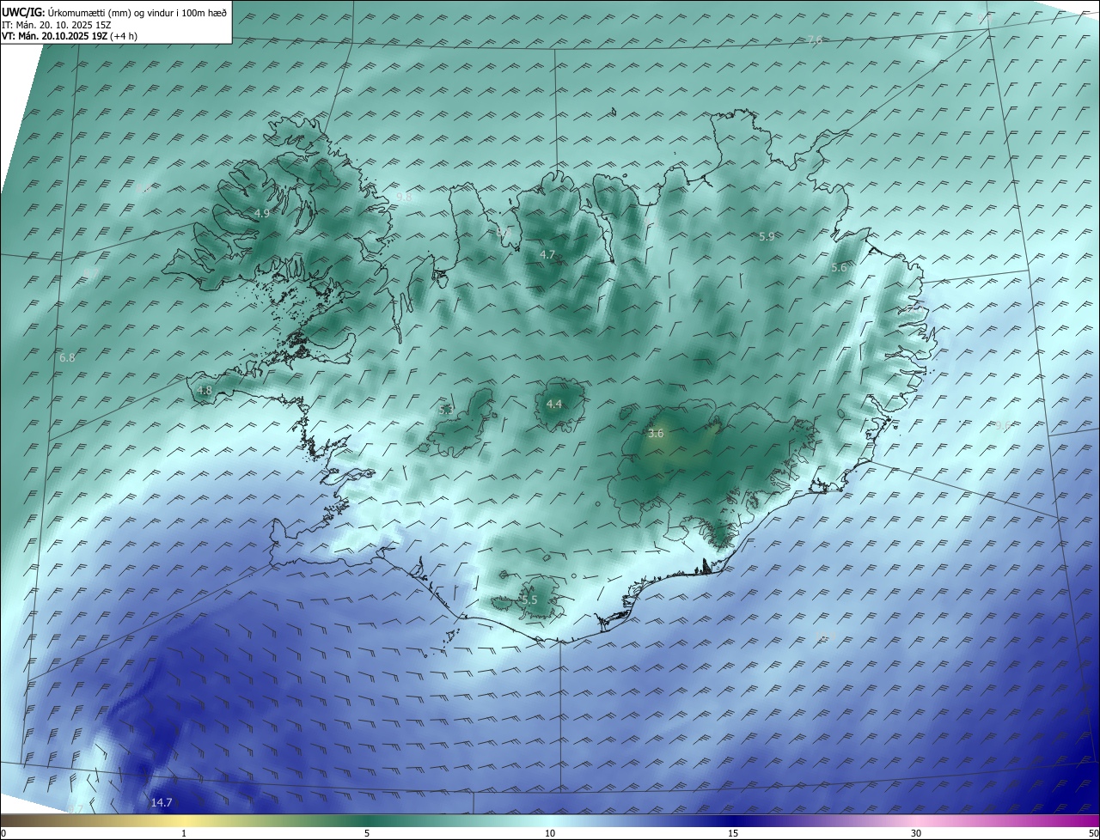Click the 4.4 value label inside the central glacier

click(554, 404)
